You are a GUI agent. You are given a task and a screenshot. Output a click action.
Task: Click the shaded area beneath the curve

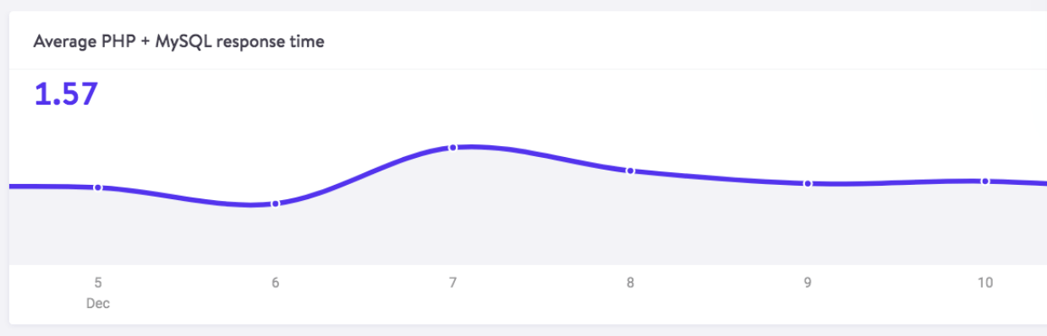pos(524,228)
